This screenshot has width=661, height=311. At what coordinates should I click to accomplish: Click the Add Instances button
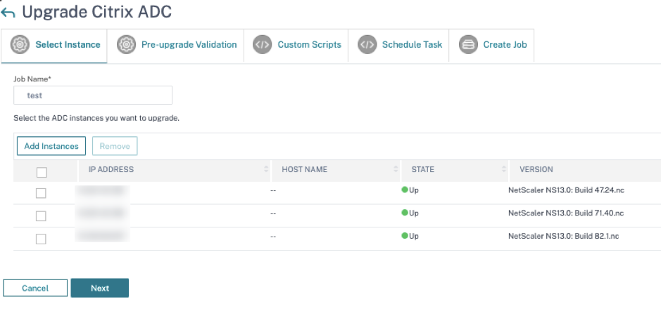point(51,146)
